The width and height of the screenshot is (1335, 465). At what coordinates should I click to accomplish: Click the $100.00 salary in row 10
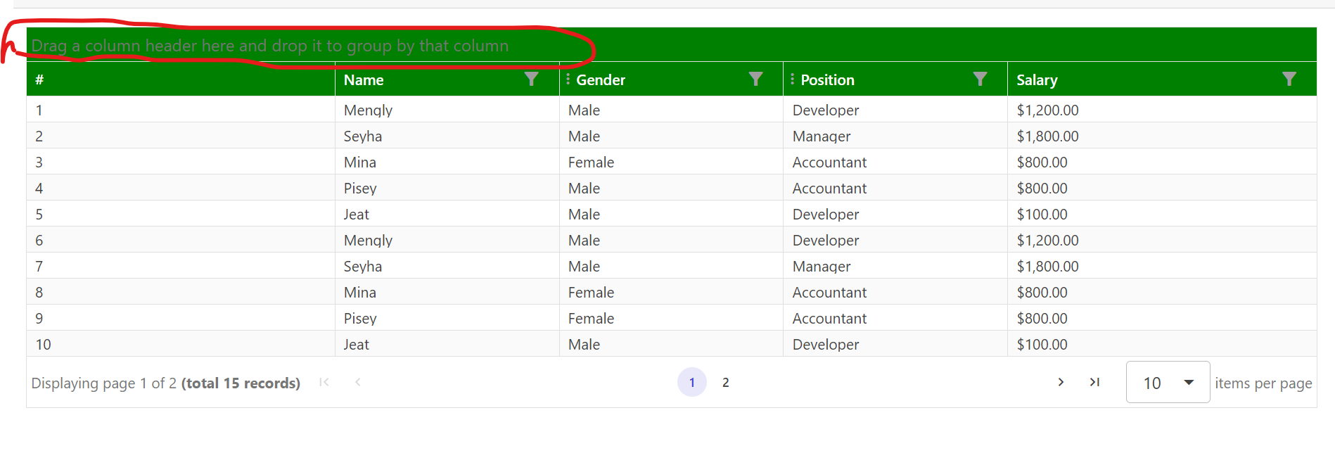[x=1042, y=345]
